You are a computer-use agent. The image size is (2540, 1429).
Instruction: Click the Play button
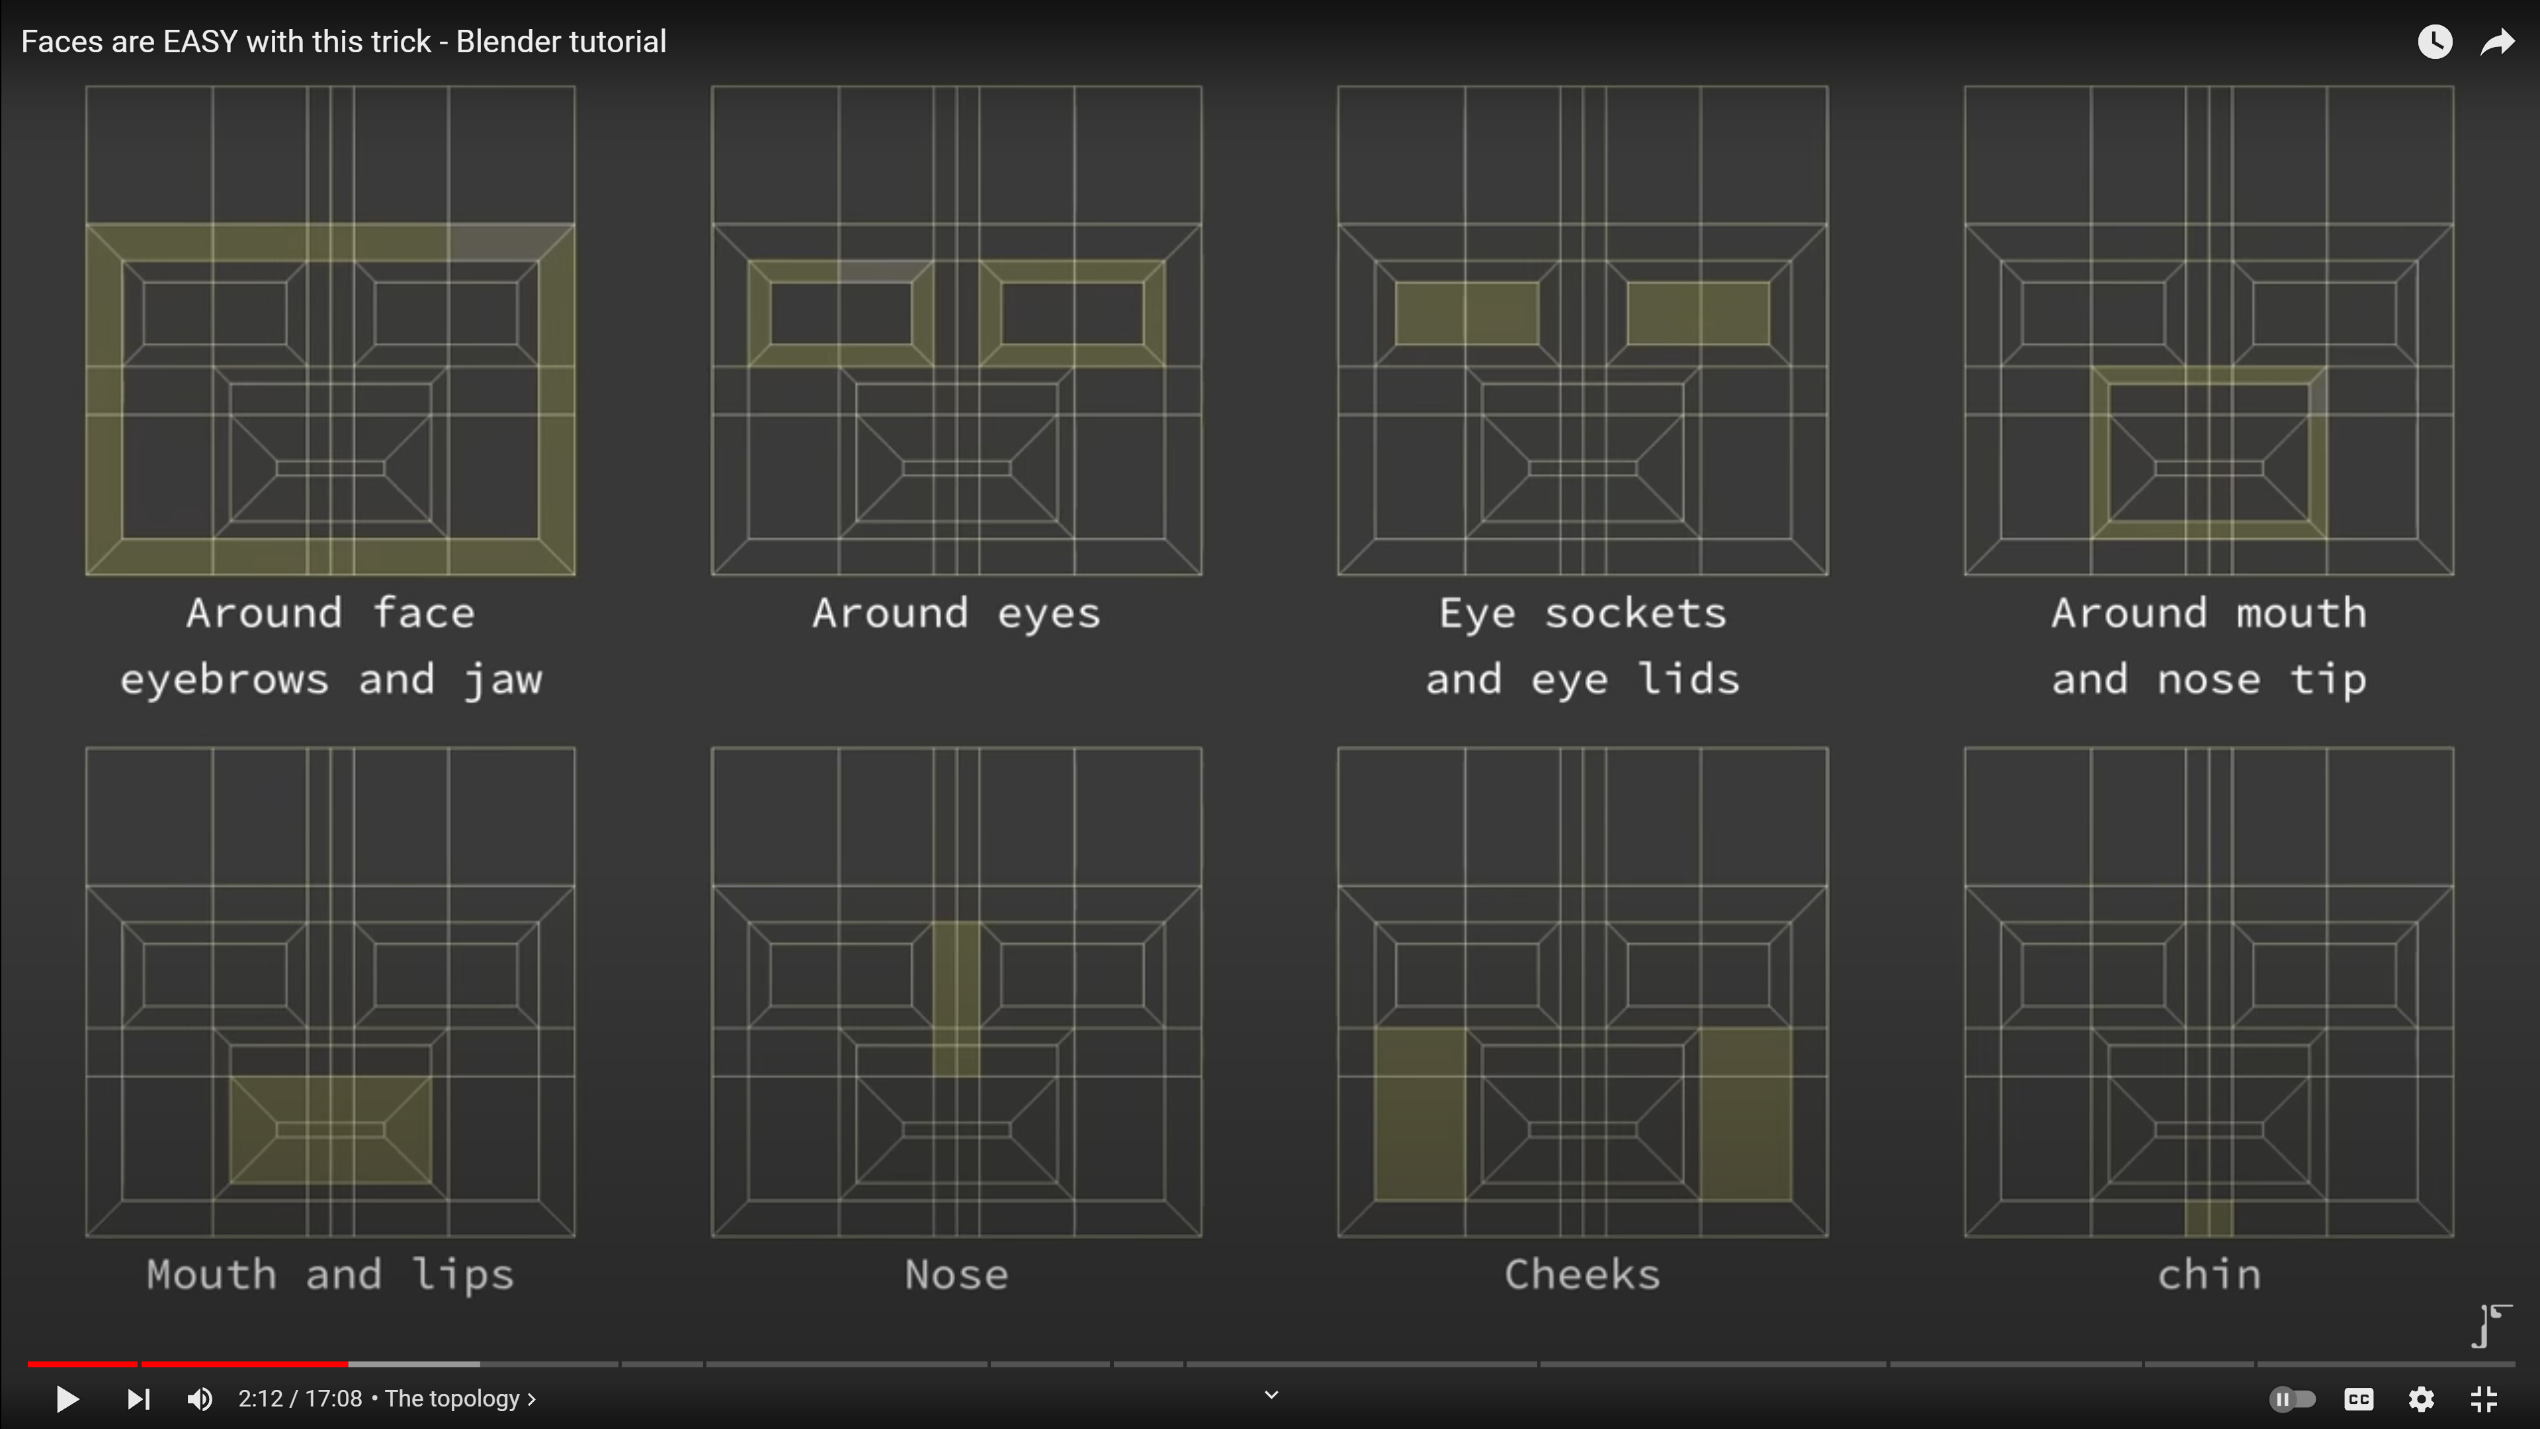(x=66, y=1399)
